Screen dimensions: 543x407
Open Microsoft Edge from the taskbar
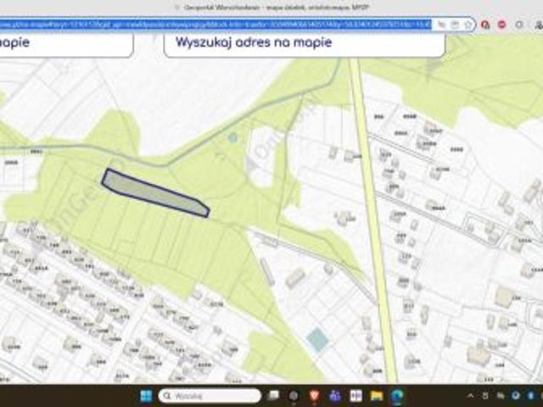[397, 396]
